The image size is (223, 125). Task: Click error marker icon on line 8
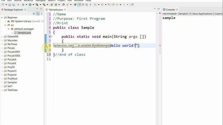(46, 45)
